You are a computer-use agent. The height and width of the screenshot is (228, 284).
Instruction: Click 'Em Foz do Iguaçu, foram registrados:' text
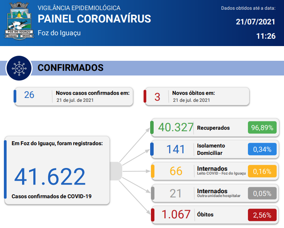pos(57,144)
